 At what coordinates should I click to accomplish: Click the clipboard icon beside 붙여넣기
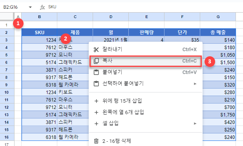pos(96,72)
